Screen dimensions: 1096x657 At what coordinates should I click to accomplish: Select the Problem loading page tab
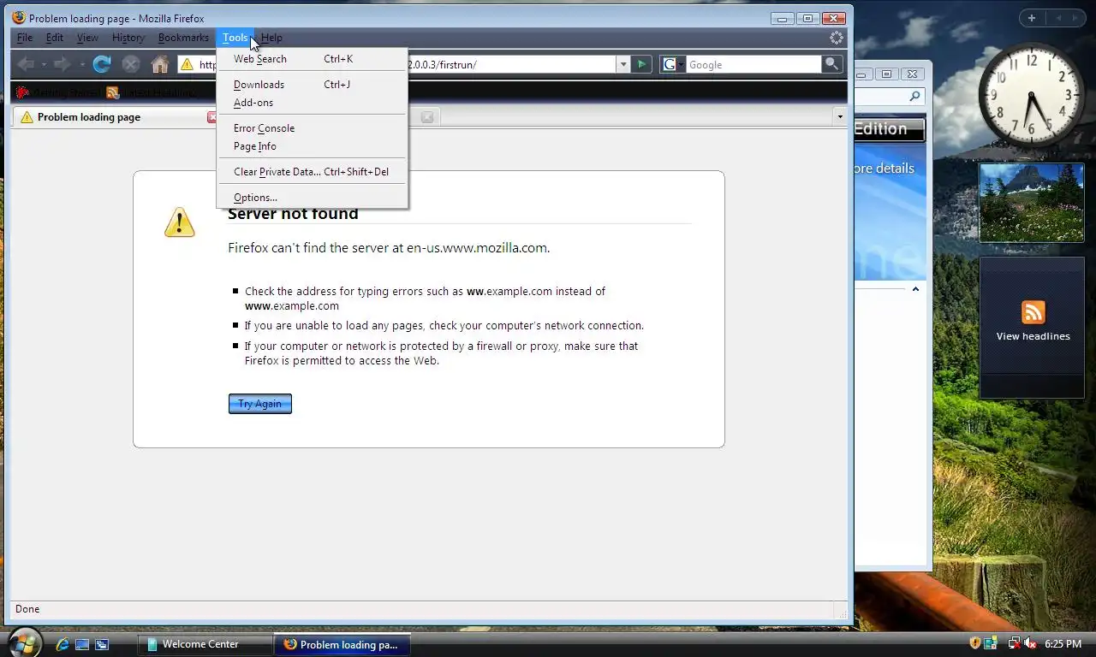click(116, 117)
